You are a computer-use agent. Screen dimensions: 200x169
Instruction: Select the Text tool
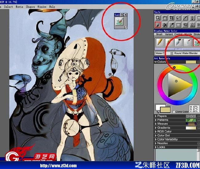tap(192, 25)
